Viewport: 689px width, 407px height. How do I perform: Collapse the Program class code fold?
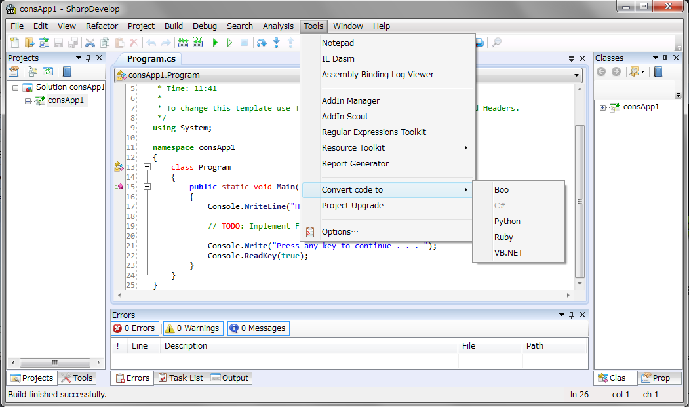click(147, 167)
